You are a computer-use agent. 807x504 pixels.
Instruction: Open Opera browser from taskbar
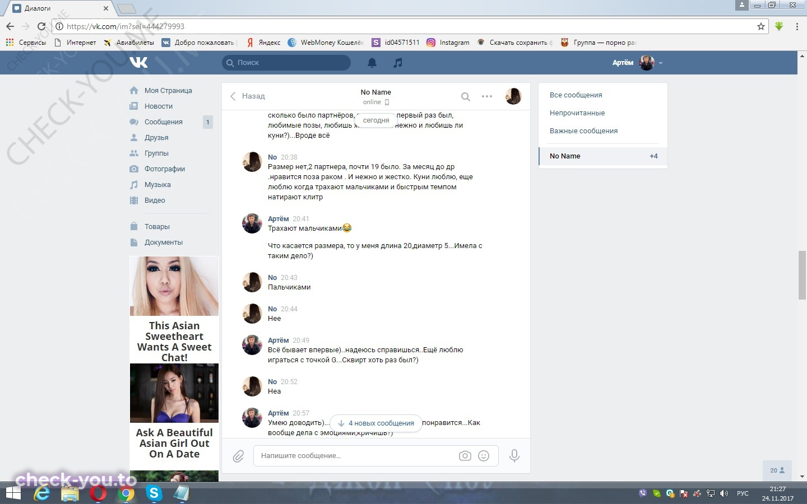pos(98,493)
